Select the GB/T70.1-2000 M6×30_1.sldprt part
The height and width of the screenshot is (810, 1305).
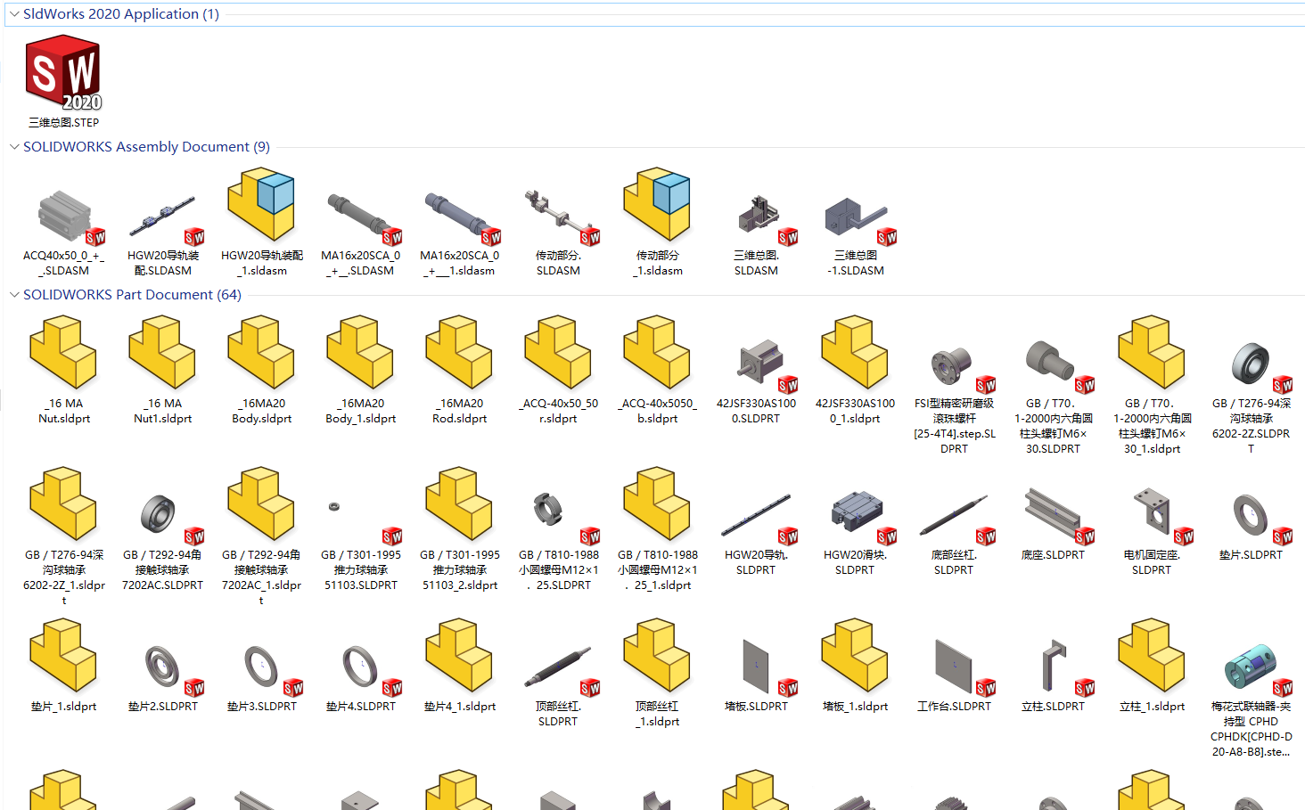(1152, 385)
